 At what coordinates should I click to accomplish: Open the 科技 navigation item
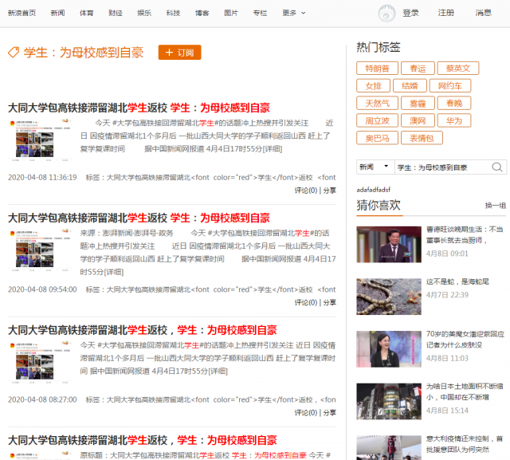point(173,13)
